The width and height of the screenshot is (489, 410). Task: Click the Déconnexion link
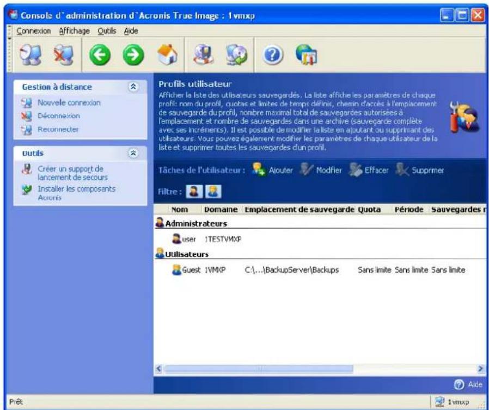(59, 116)
